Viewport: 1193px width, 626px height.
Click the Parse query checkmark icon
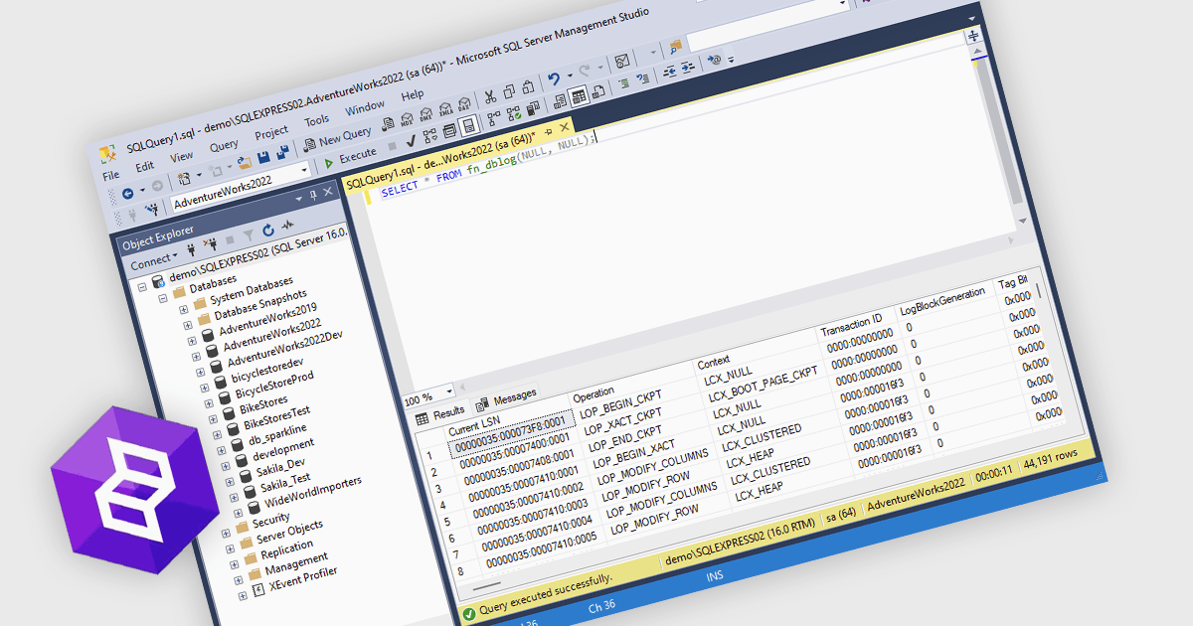(x=411, y=141)
